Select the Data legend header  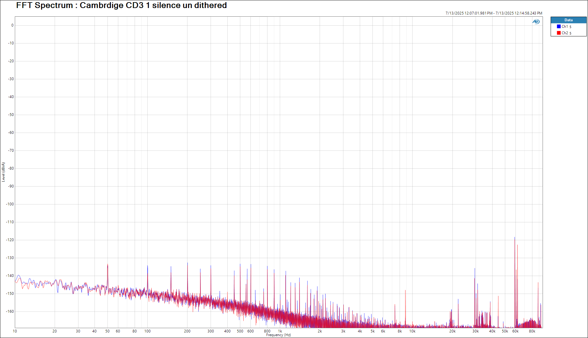tap(568, 20)
